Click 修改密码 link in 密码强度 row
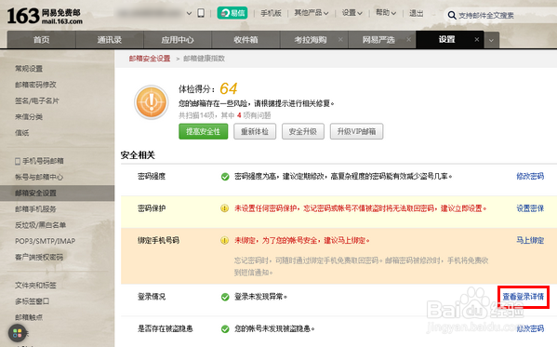The image size is (557, 347). [530, 177]
